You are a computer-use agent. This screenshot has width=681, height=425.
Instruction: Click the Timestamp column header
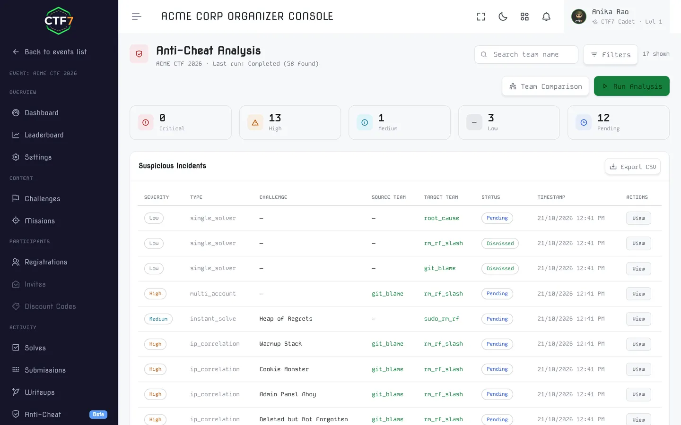551,197
